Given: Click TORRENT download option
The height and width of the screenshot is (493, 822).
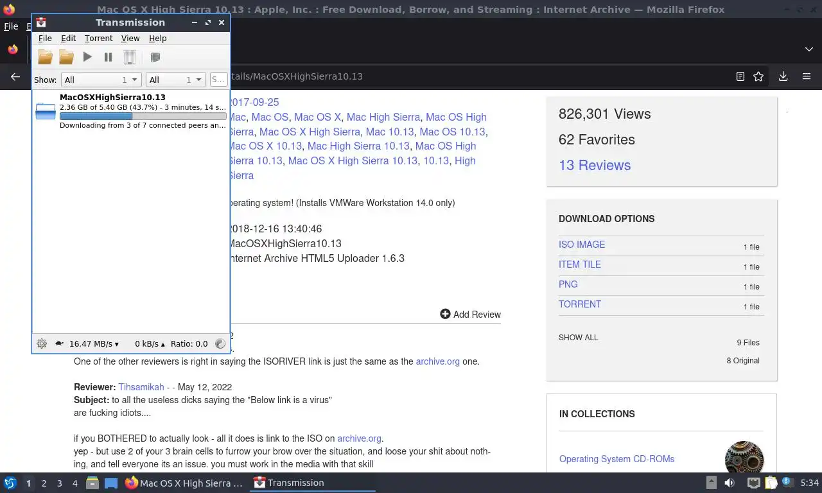Looking at the screenshot, I should [580, 304].
